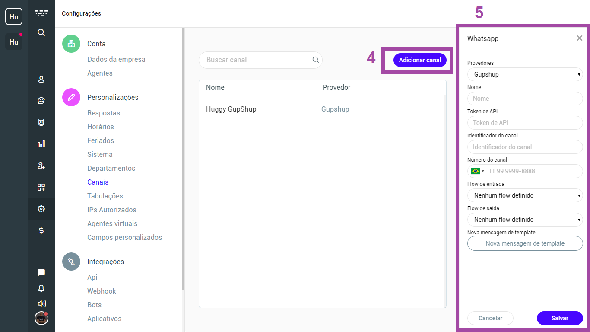Focus the Token de API field
This screenshot has width=590, height=332.
click(525, 123)
